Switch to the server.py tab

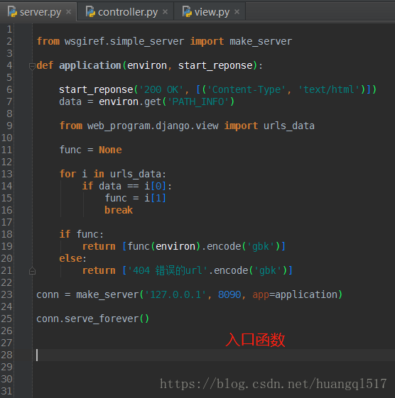(x=38, y=11)
